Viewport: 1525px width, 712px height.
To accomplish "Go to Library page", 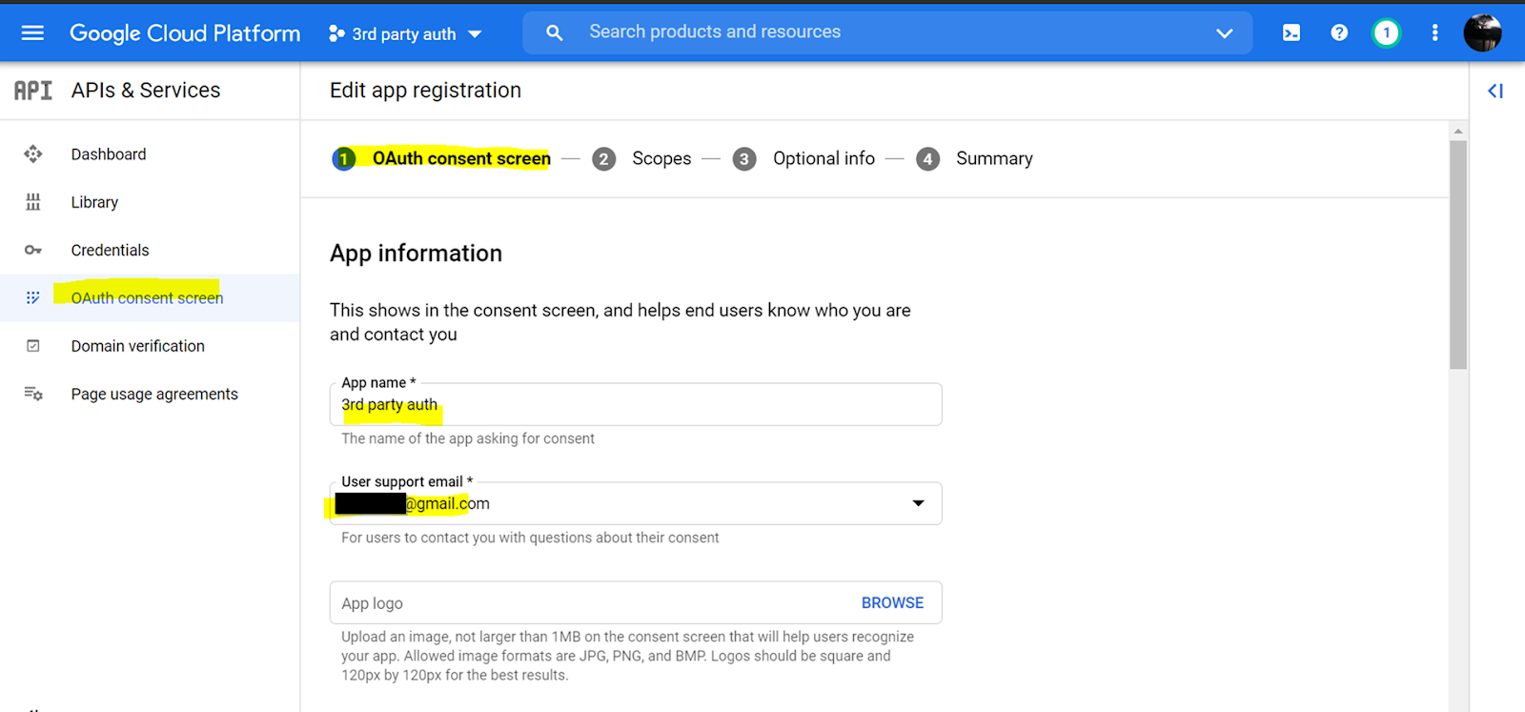I will [94, 202].
